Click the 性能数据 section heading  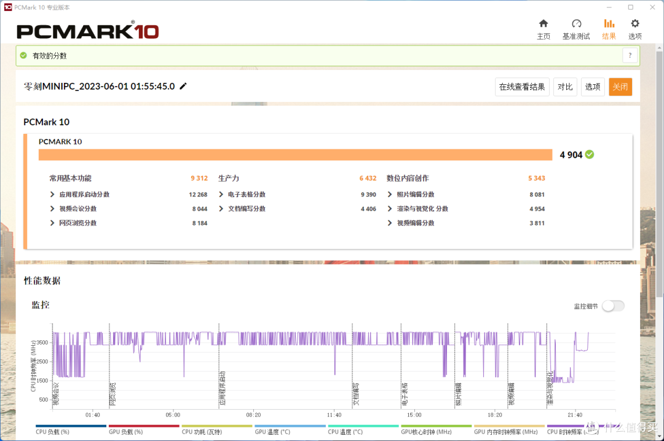coord(42,281)
